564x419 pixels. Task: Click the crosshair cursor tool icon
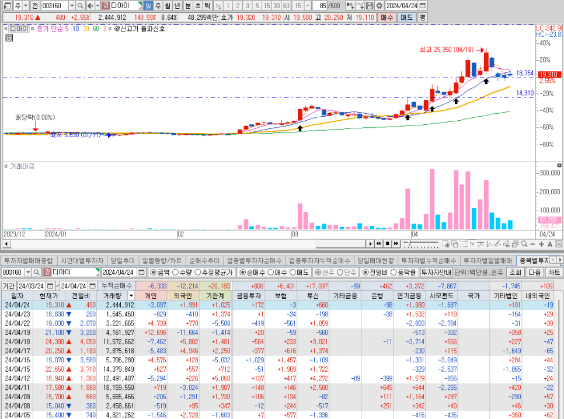coord(472,244)
